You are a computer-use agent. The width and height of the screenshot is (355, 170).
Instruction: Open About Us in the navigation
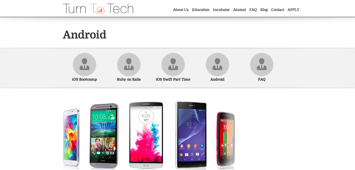181,10
